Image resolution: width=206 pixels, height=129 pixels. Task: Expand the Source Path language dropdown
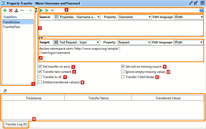click(189, 17)
